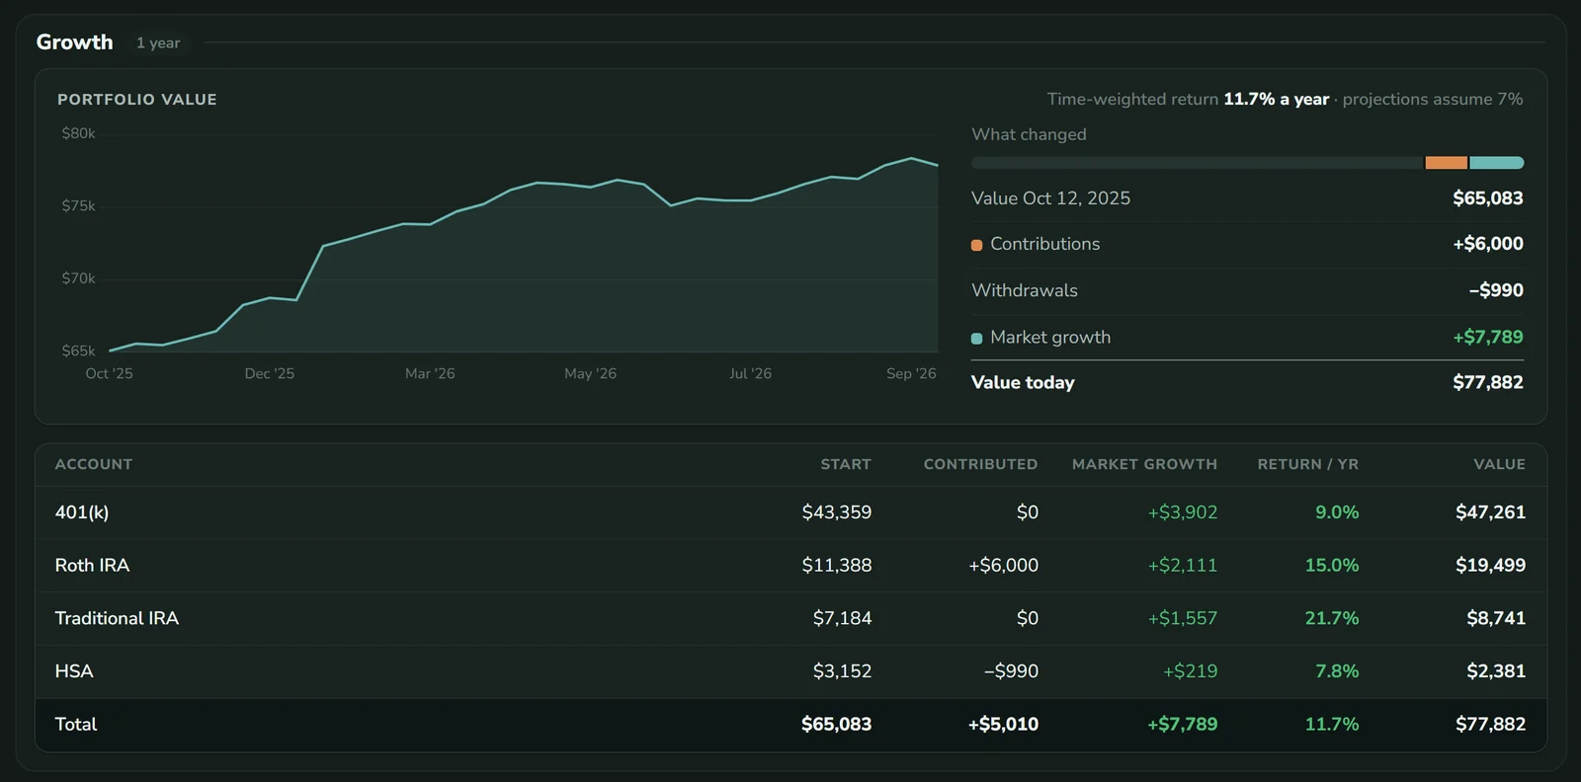Click the "–$990" Withdrawals amount
This screenshot has height=782, width=1581.
click(x=1496, y=290)
